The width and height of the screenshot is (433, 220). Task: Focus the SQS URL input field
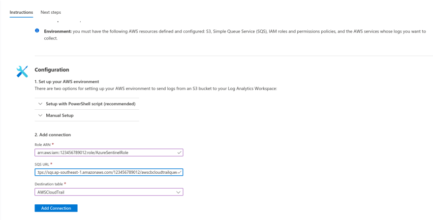(109, 172)
